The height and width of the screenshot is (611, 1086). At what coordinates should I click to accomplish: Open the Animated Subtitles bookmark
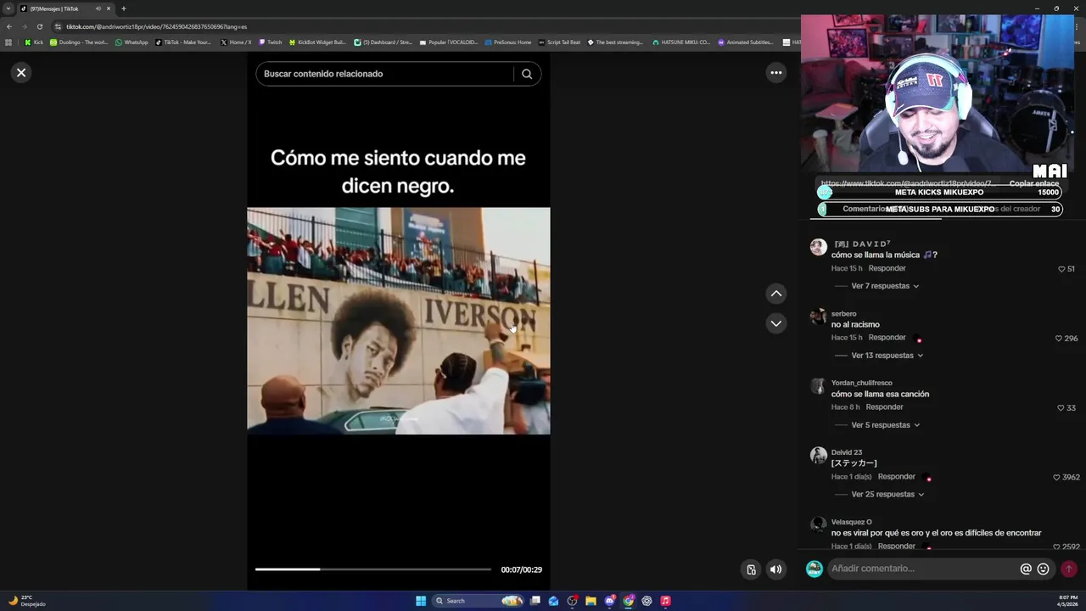(x=747, y=42)
